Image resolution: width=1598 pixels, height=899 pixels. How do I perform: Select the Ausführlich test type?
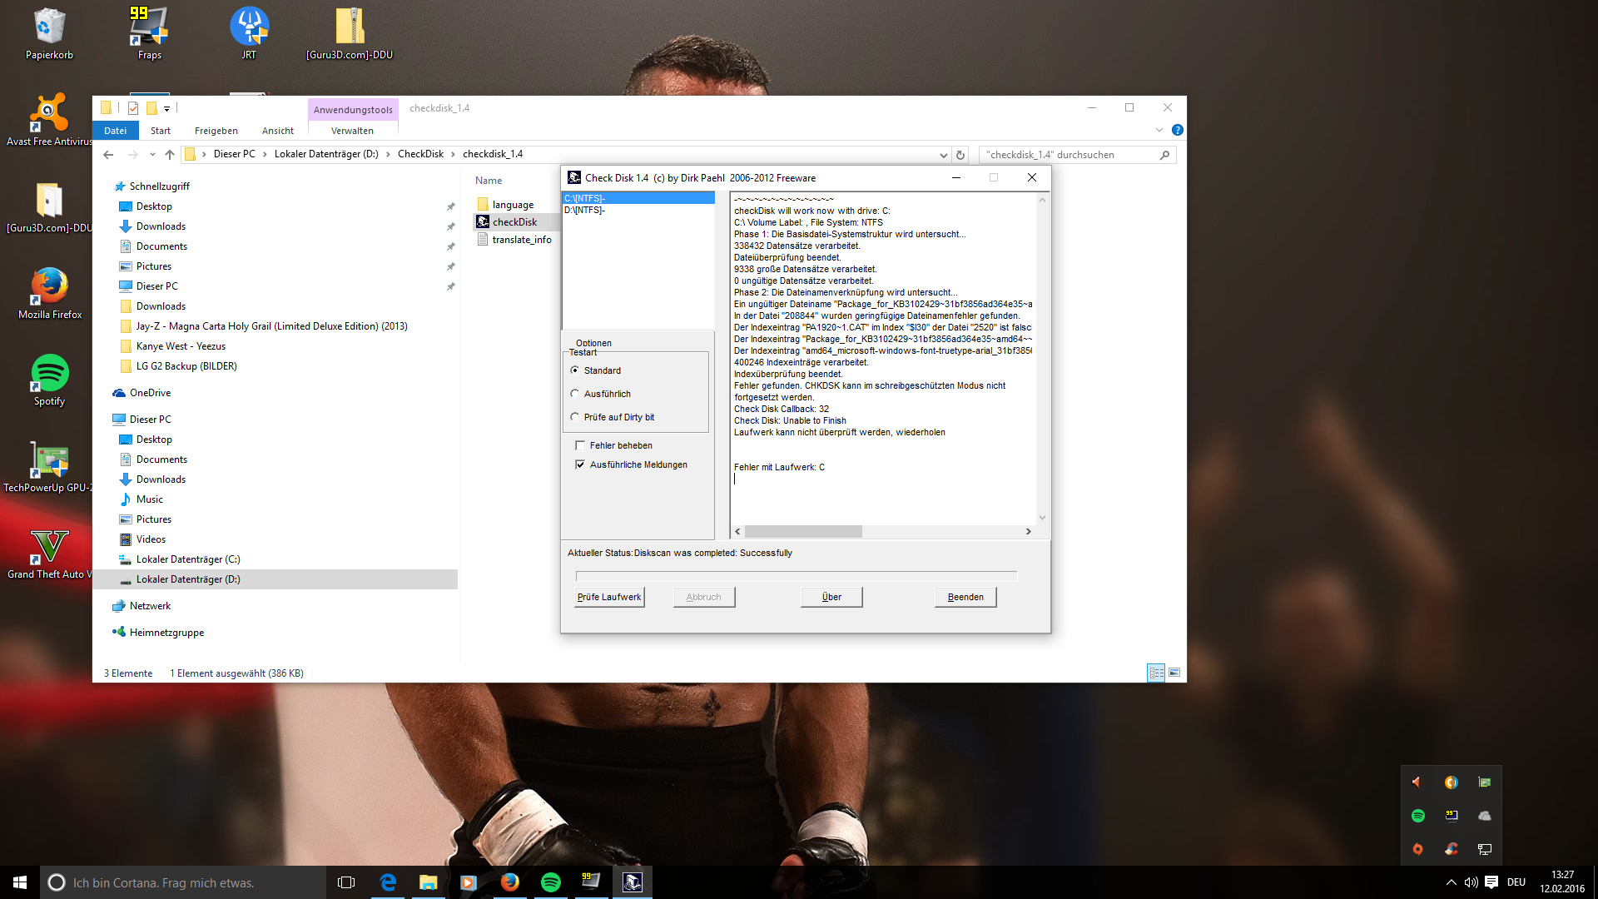click(x=575, y=394)
